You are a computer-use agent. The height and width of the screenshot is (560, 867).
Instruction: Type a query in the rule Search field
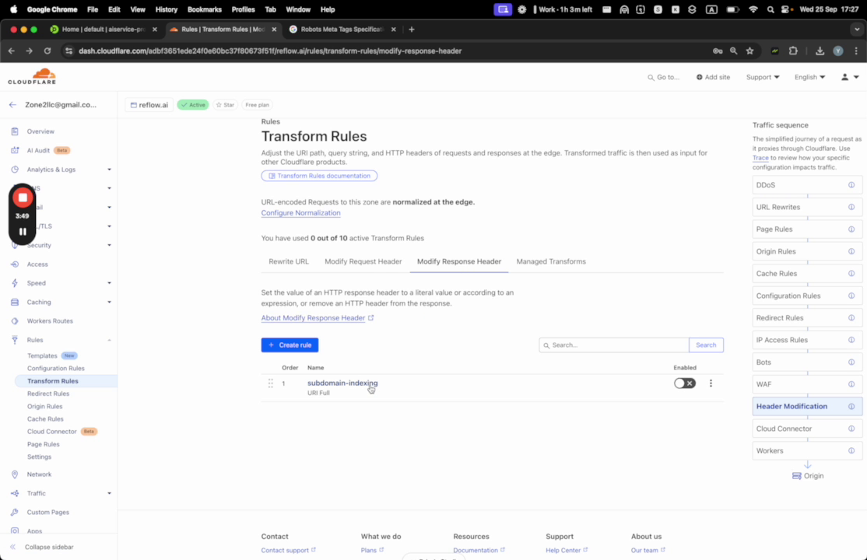click(x=613, y=345)
